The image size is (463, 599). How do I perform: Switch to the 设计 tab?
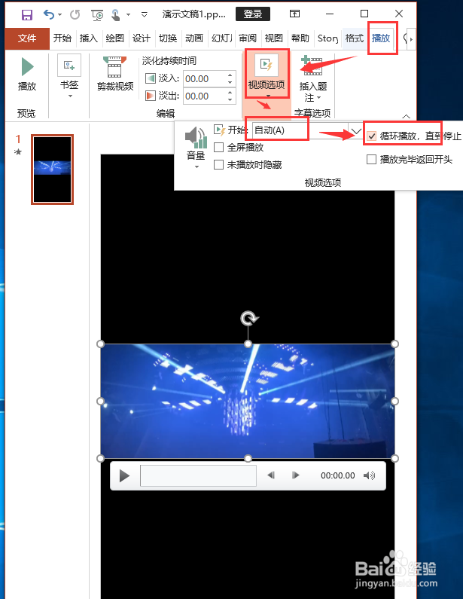coord(142,38)
